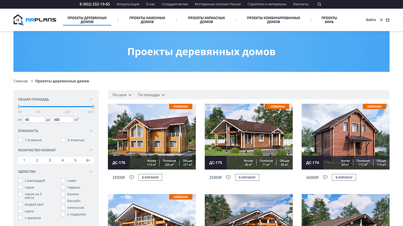Add ДС-176 to favorites with heart icon
Image resolution: width=403 pixels, height=226 pixels.
pyautogui.click(x=131, y=177)
